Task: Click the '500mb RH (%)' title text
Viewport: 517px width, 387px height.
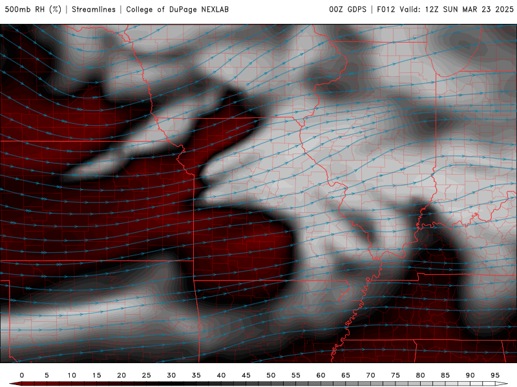Action: (33, 10)
